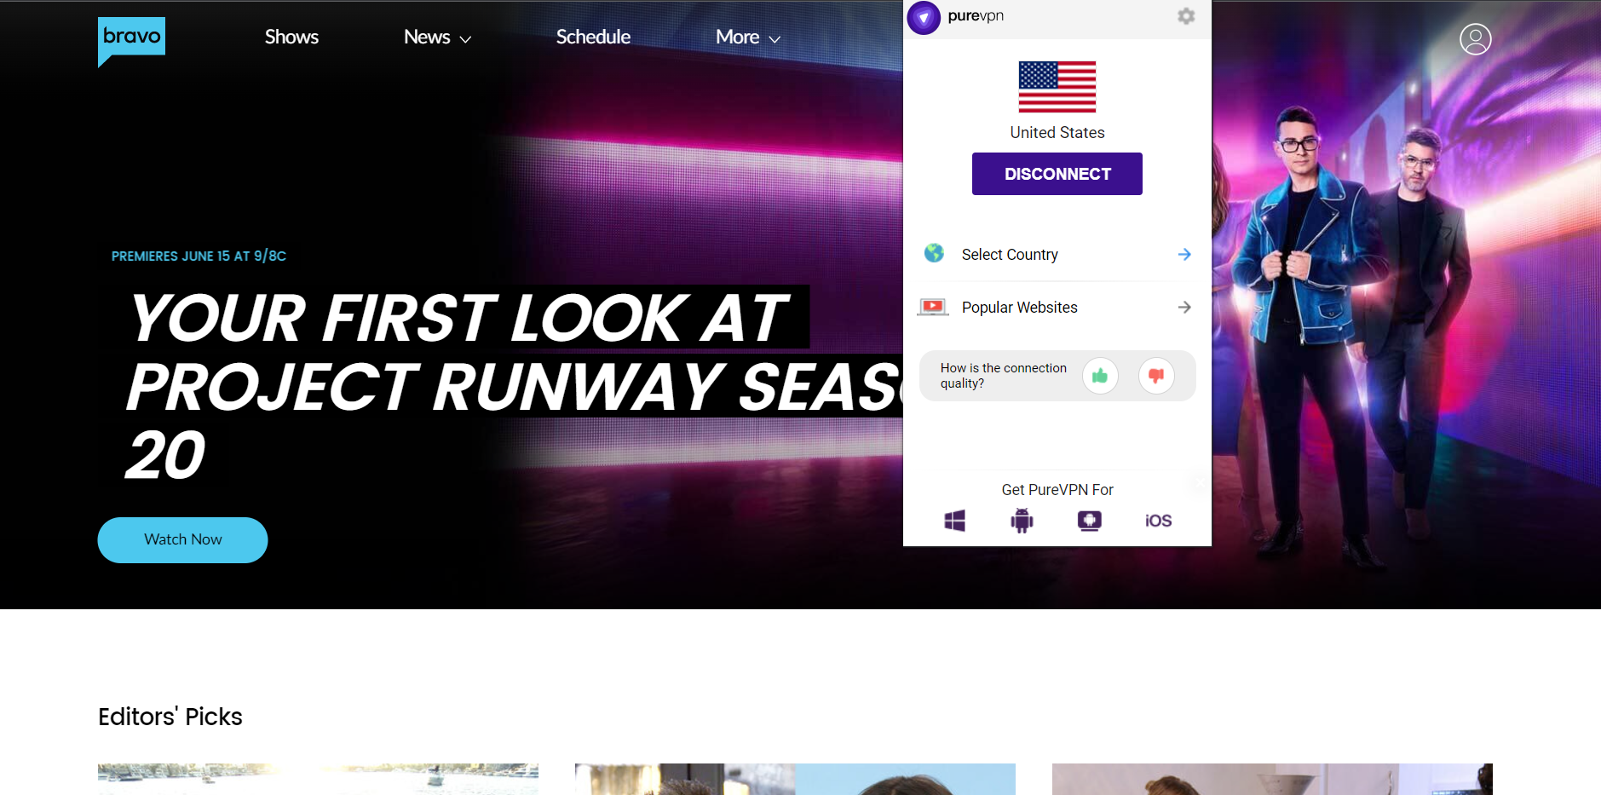Open the Select Country arrow
Screen dimensions: 1601x795
1183,254
